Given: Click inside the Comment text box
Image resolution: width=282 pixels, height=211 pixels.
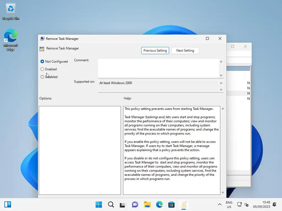Looking at the screenshot, I should point(158,68).
